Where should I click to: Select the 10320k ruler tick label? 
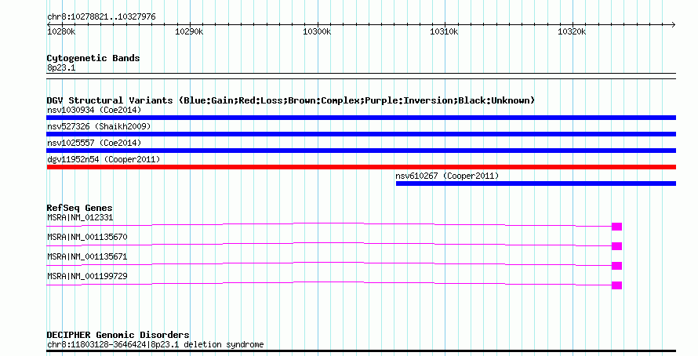tap(572, 31)
